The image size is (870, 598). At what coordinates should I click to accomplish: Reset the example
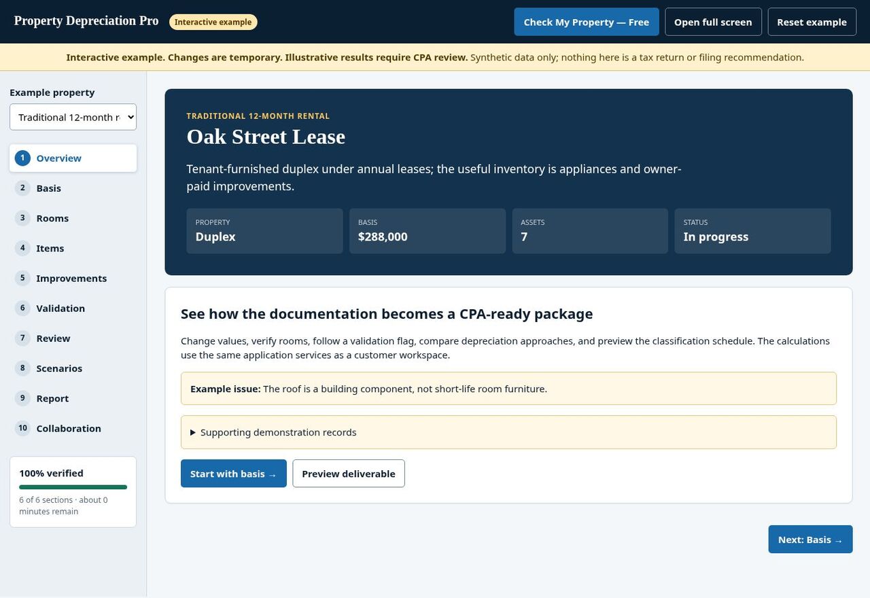[x=812, y=22]
